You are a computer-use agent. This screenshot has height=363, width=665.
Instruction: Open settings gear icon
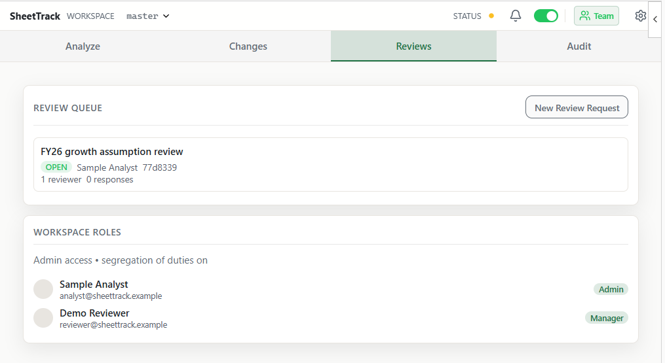(x=640, y=16)
